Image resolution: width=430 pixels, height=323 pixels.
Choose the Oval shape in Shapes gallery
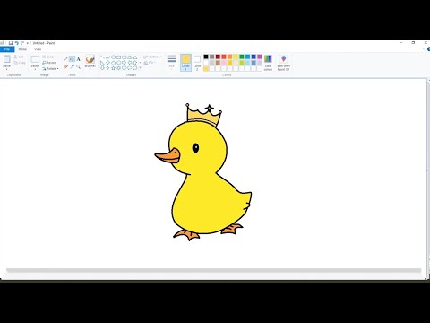113,57
